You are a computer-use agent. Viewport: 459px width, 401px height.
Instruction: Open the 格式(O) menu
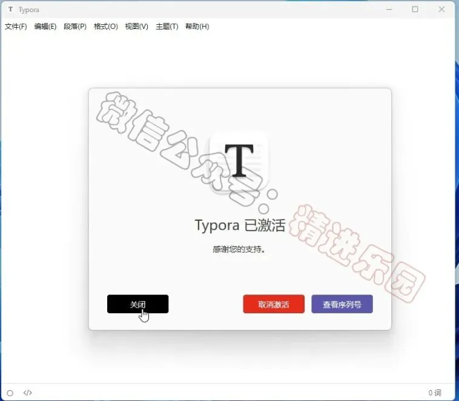106,27
